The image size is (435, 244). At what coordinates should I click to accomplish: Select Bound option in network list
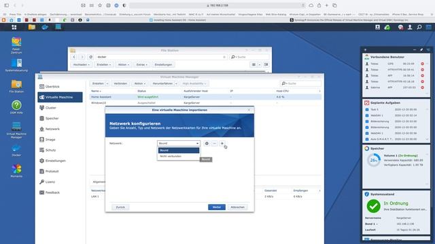[x=179, y=150]
